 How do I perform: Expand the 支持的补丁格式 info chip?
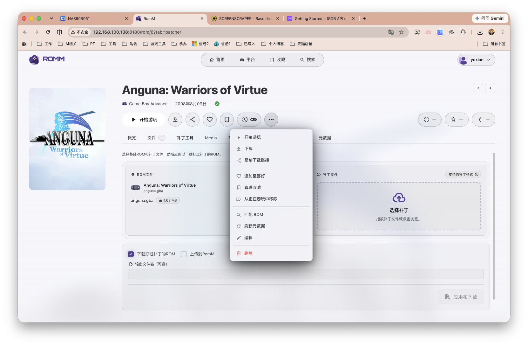pos(463,175)
